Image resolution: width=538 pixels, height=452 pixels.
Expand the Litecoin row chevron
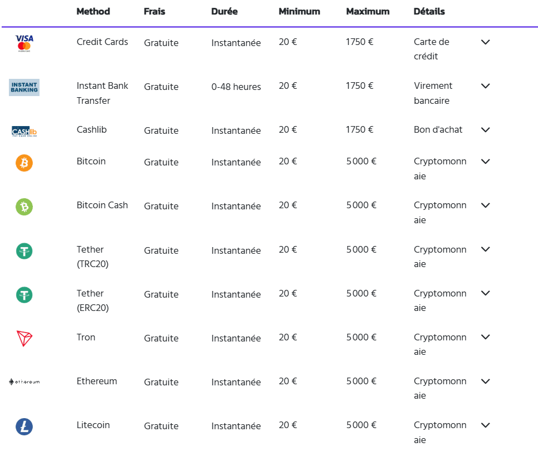pos(485,425)
